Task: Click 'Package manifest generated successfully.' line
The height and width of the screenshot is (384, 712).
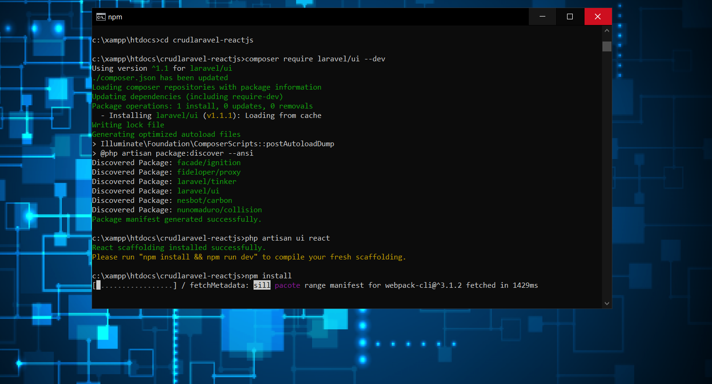Action: point(177,219)
